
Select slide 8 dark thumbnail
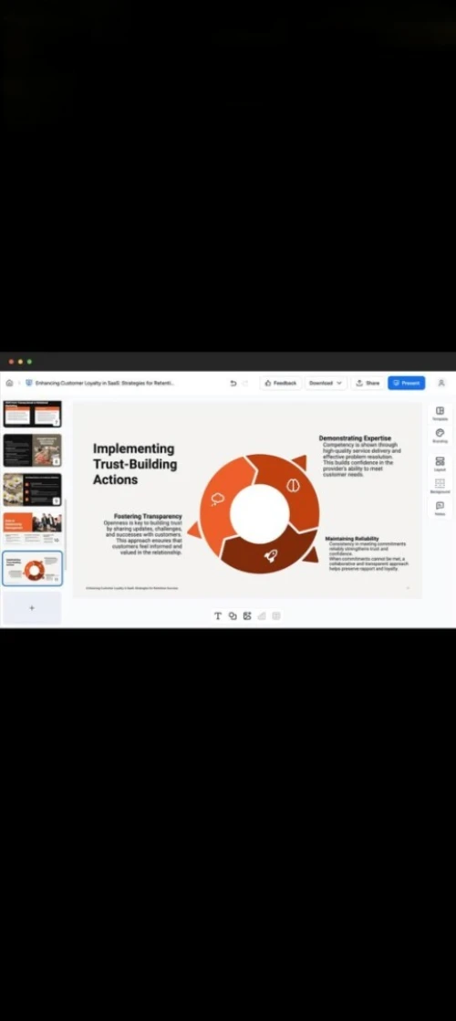click(x=33, y=450)
